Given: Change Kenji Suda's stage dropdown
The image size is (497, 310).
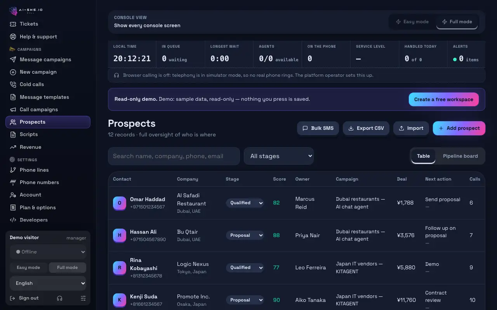Looking at the screenshot, I should coord(245,300).
